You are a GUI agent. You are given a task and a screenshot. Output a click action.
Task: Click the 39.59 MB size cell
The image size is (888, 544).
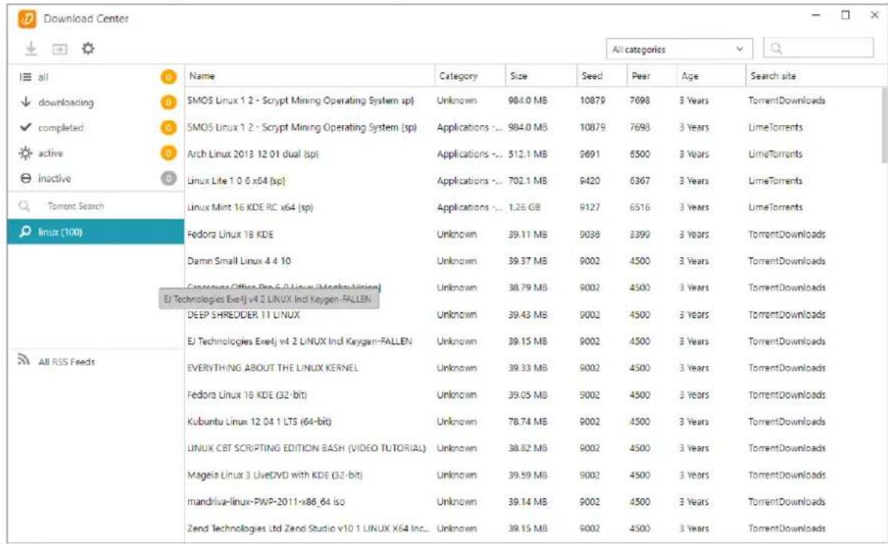527,474
